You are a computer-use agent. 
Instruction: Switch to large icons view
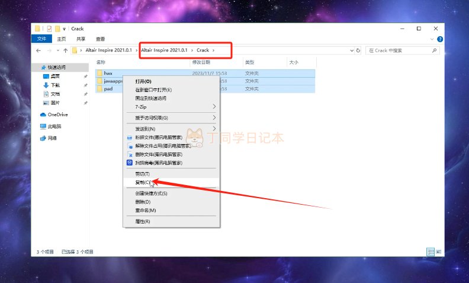438,252
